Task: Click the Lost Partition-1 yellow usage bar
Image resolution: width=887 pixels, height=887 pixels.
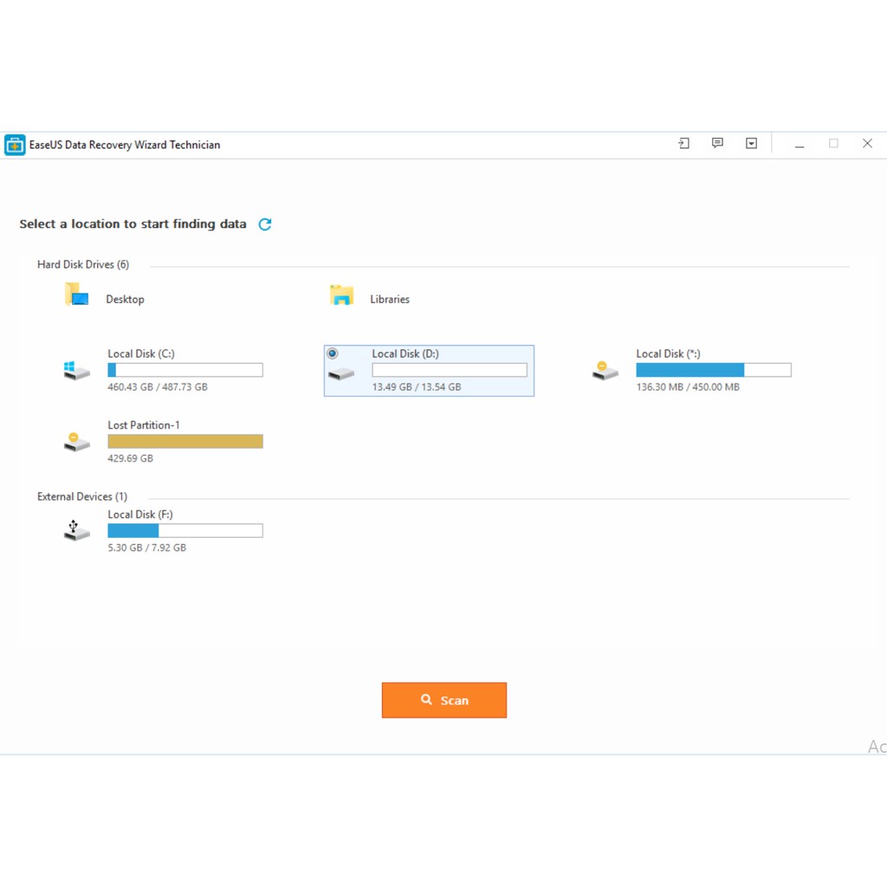Action: tap(185, 442)
